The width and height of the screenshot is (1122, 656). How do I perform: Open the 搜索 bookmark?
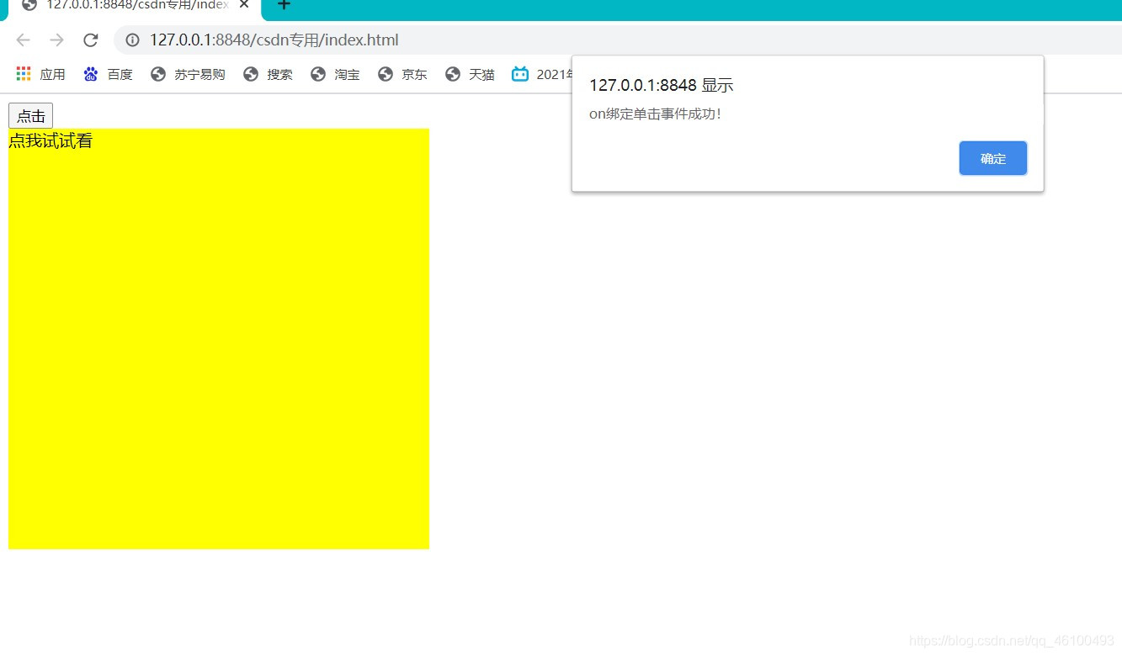pos(269,74)
